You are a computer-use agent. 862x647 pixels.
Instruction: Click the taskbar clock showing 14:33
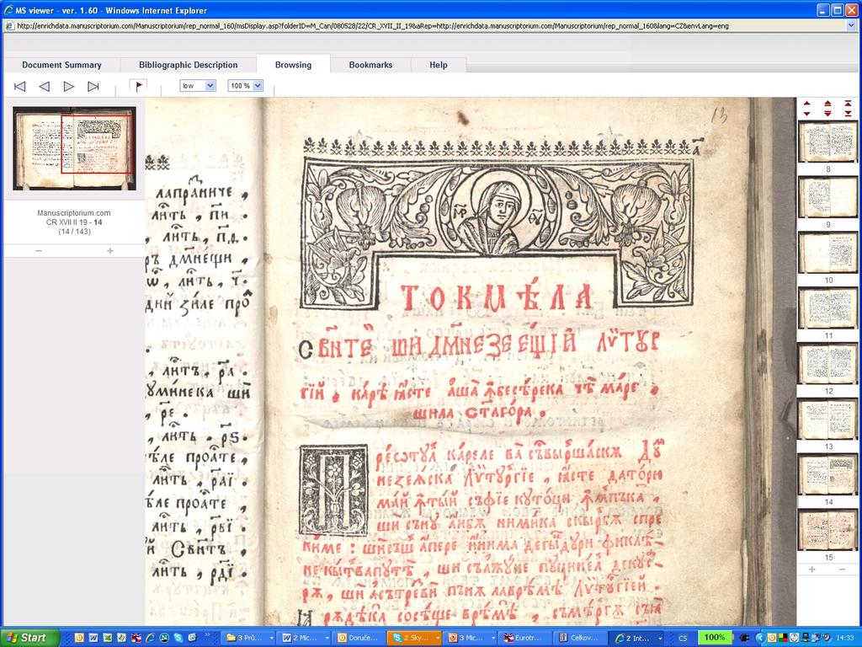(845, 639)
